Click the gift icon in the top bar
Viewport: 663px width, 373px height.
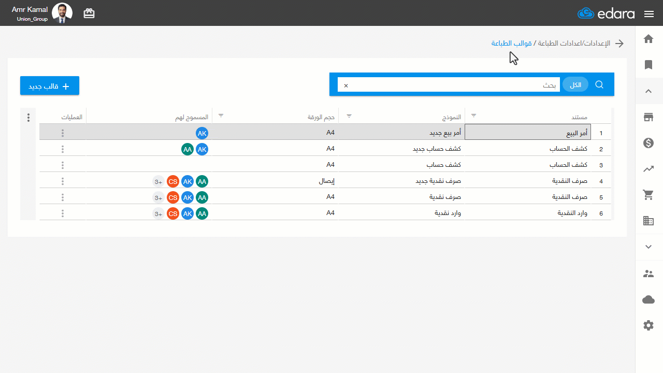tap(89, 13)
